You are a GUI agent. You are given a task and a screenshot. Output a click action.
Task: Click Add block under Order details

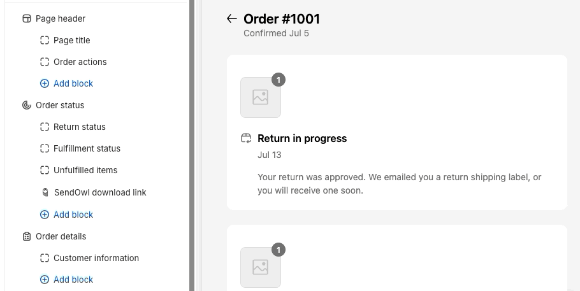[x=73, y=280]
